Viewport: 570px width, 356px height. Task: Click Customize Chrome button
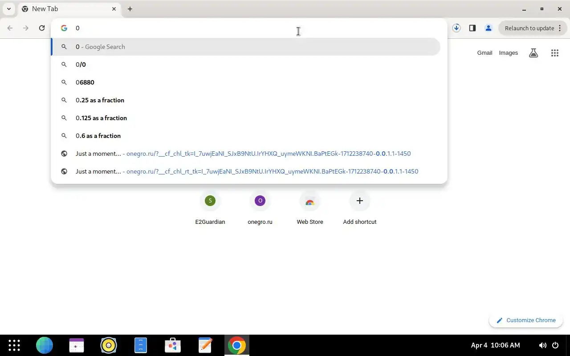(x=526, y=320)
